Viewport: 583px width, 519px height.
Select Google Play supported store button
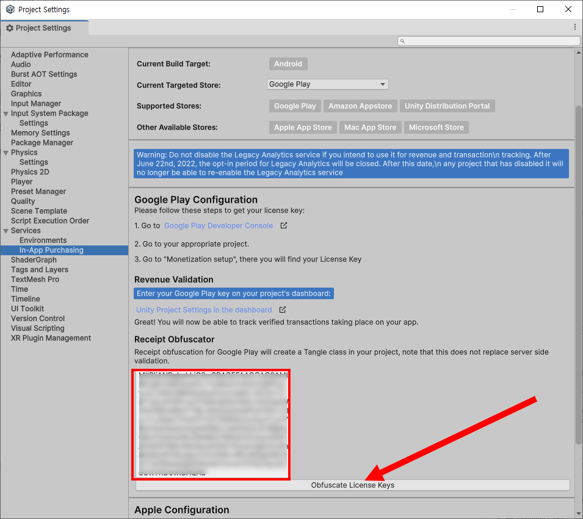point(295,106)
